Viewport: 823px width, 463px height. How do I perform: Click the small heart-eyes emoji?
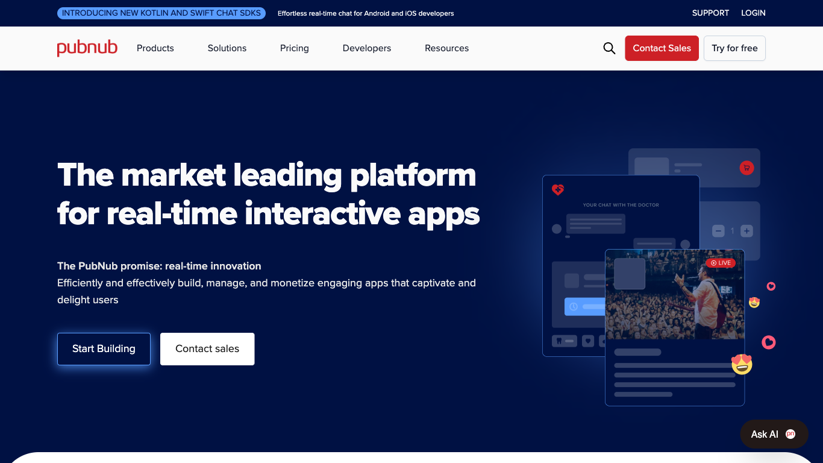click(754, 302)
